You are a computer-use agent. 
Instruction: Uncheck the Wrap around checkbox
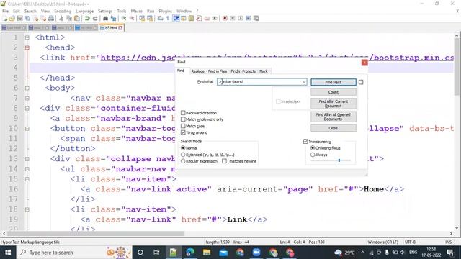183,132
